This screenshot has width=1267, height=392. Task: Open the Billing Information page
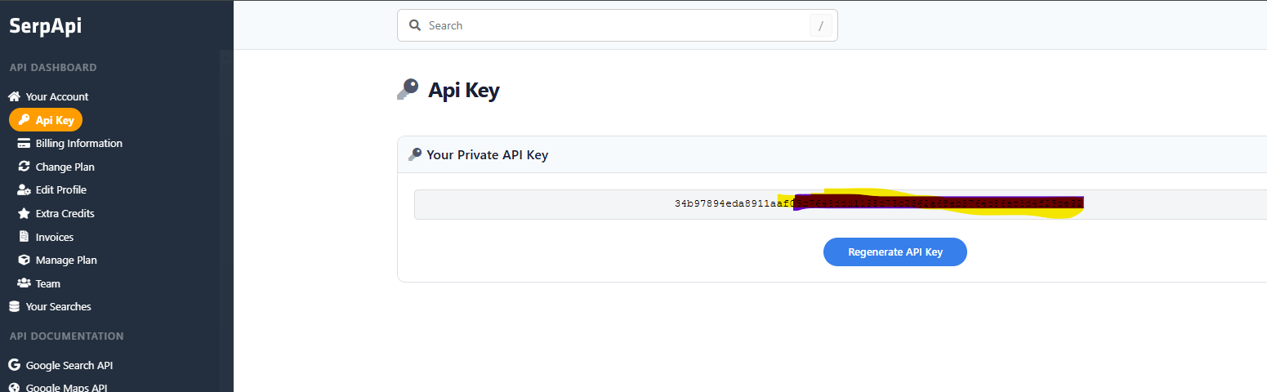78,143
